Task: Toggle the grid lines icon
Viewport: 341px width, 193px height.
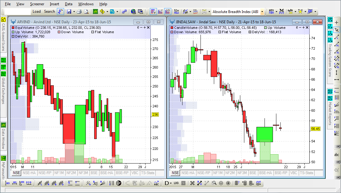Action: click(x=183, y=183)
